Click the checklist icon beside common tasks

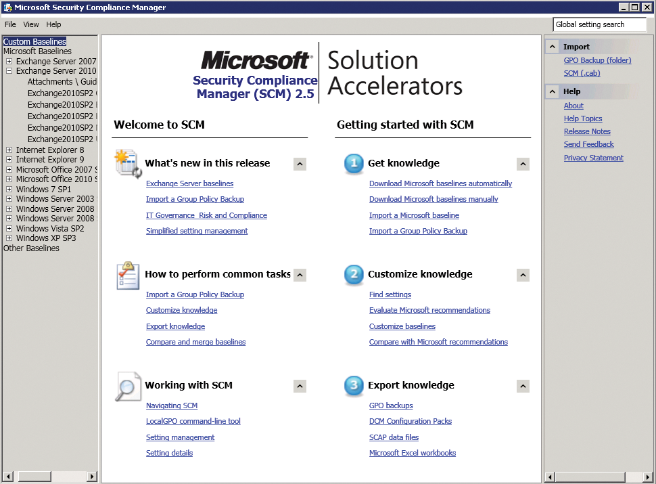(127, 275)
